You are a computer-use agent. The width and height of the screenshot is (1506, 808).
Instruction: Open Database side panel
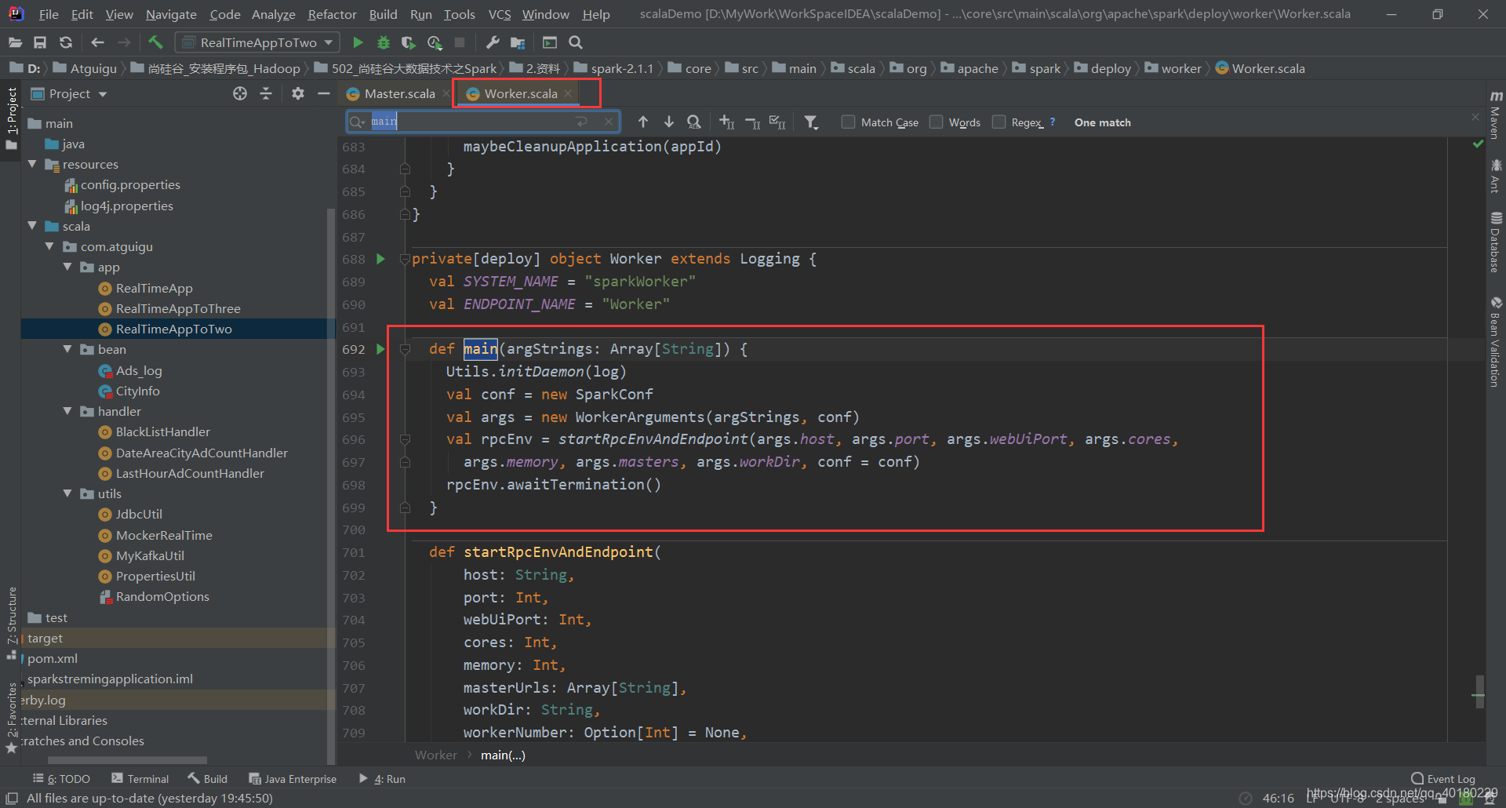tap(1496, 242)
